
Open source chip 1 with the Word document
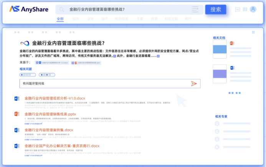click(52, 63)
